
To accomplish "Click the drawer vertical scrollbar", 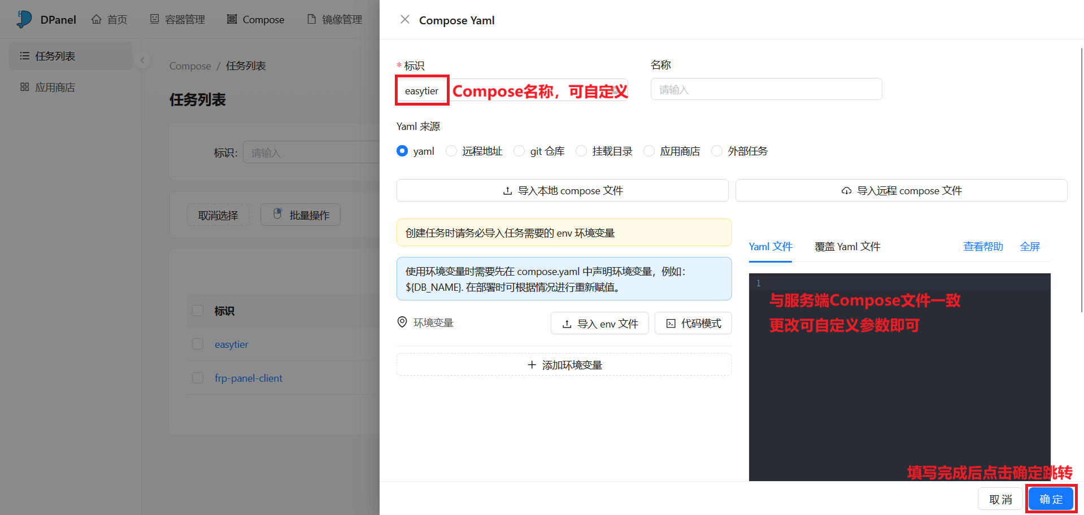I will [1081, 181].
